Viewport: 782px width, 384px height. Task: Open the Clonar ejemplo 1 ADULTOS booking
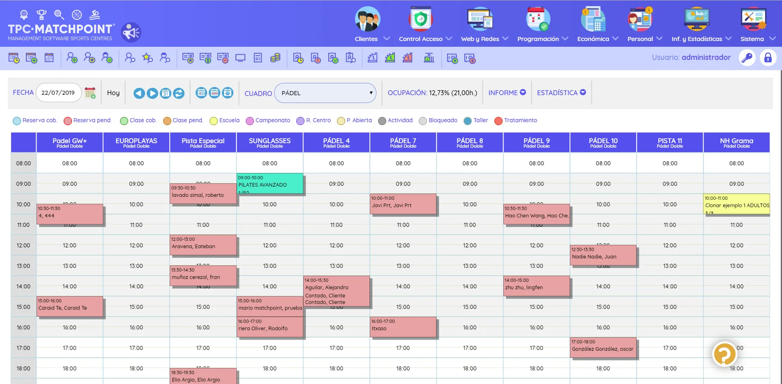tap(736, 204)
